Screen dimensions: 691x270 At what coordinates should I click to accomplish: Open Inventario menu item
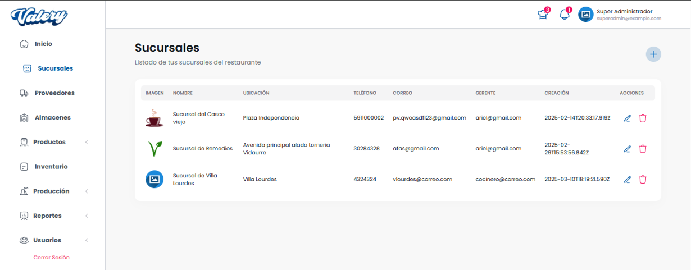point(51,167)
